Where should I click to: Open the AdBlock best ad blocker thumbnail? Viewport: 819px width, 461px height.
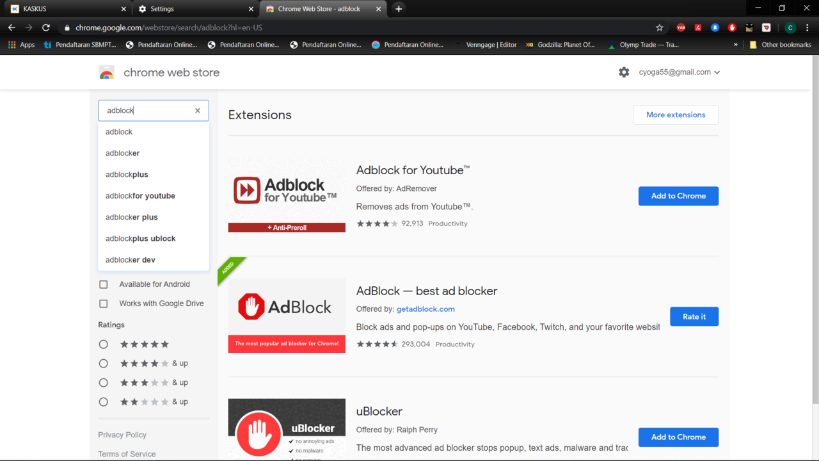click(287, 315)
